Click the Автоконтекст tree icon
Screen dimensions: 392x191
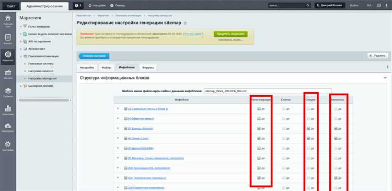[25, 49]
